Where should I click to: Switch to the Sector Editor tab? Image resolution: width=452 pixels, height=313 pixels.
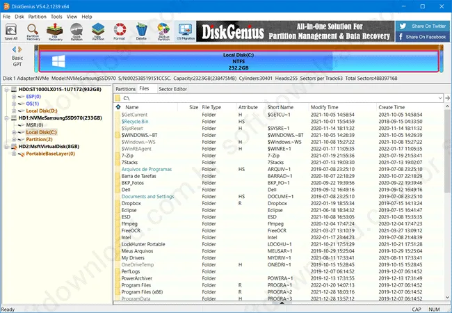click(x=172, y=89)
